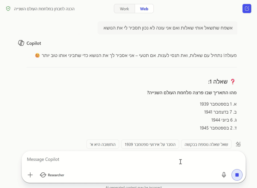Open the plus attachment menu
The image size is (257, 188).
[x=30, y=175]
